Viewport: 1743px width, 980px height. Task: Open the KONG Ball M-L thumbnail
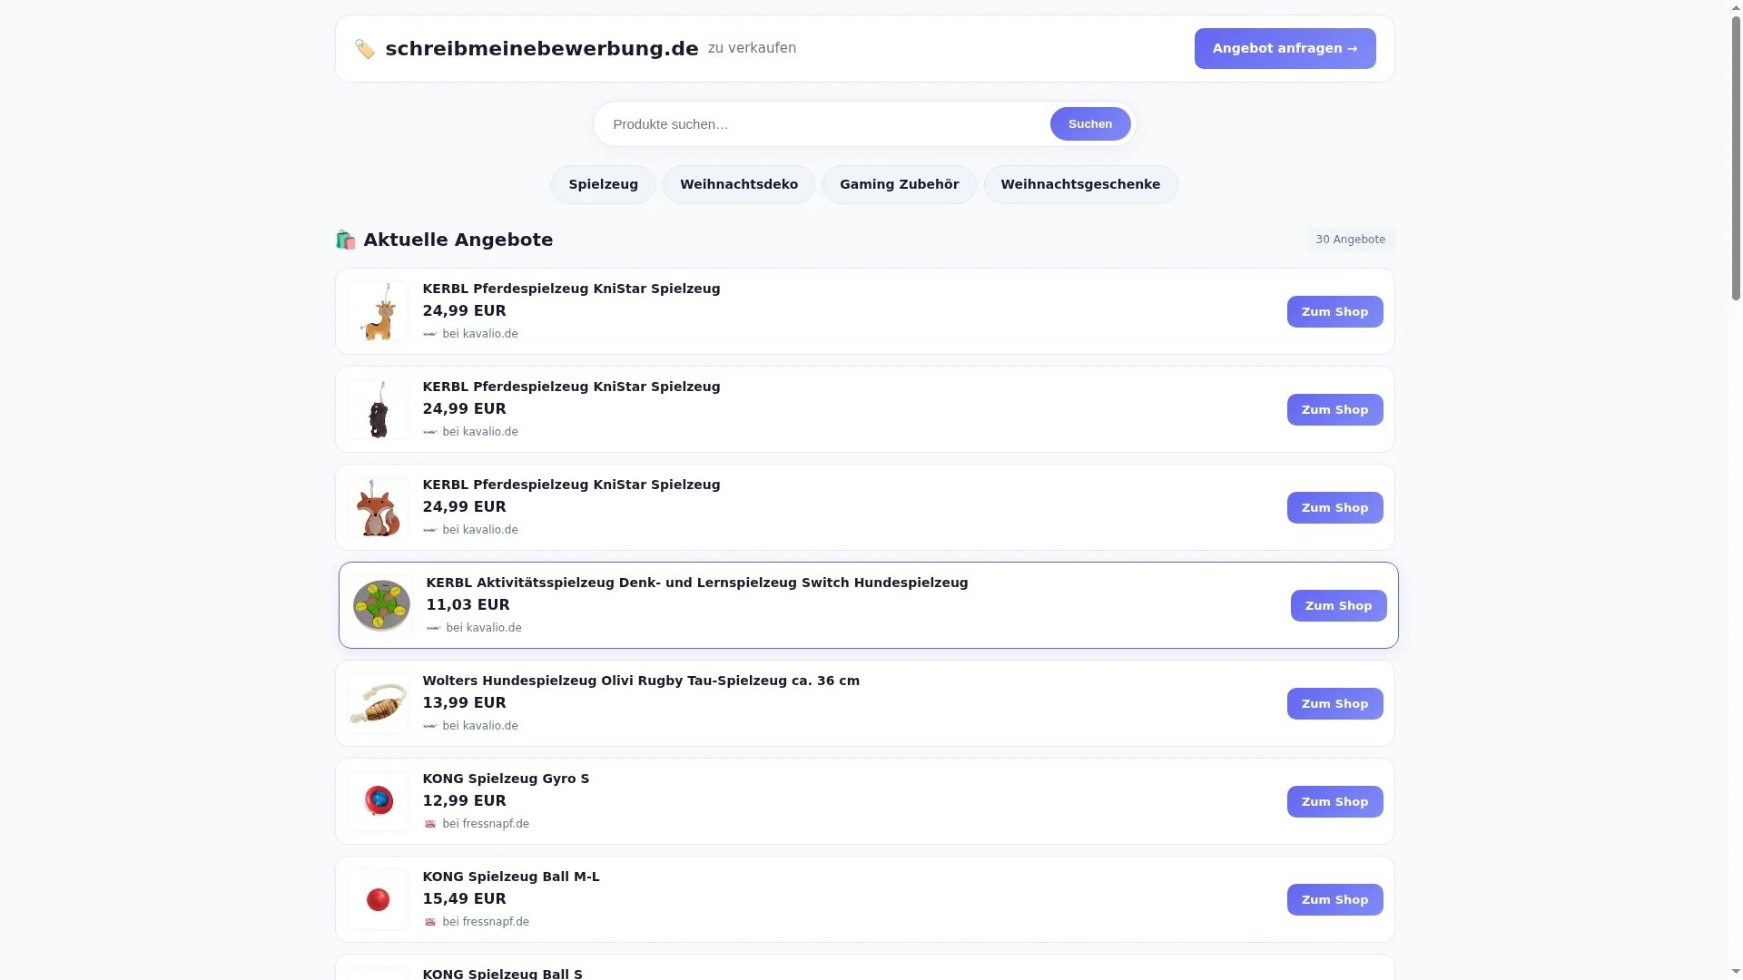point(379,899)
